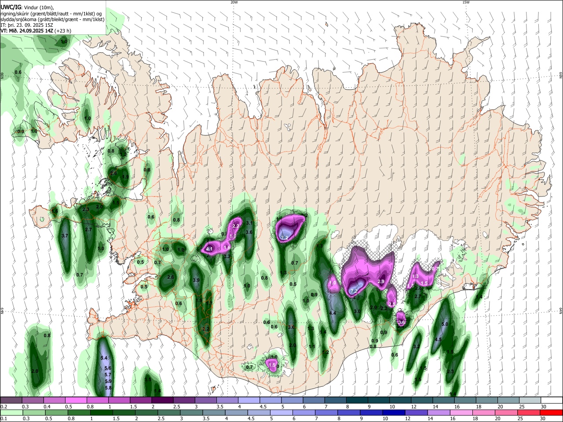563x422 pixels.
Task: Click the 5.0 rain value off the southeast coast
Action: click(x=444, y=324)
